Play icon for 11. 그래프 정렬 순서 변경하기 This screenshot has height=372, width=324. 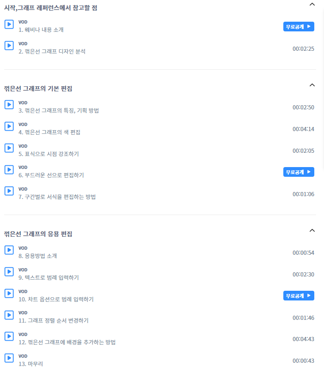pyautogui.click(x=9, y=315)
